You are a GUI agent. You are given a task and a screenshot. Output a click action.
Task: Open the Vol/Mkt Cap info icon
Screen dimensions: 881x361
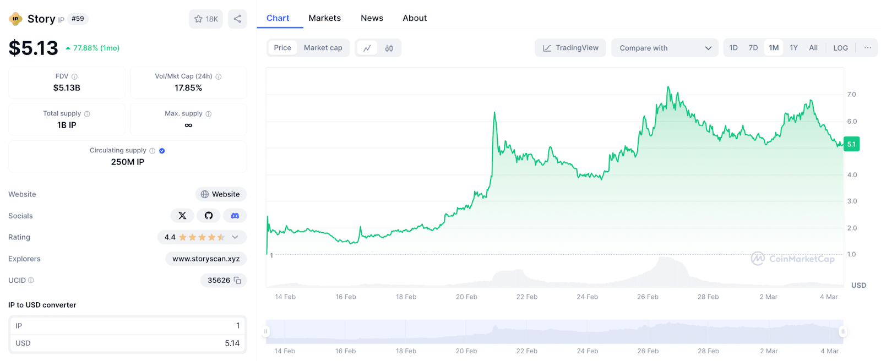tap(219, 76)
